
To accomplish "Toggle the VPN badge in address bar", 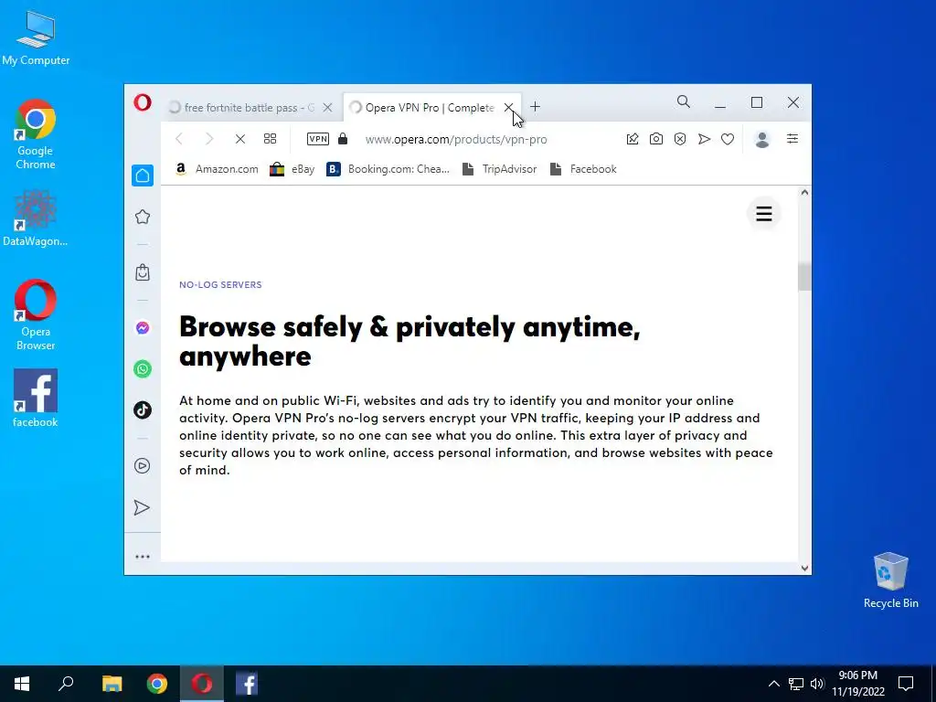I will tap(317, 139).
